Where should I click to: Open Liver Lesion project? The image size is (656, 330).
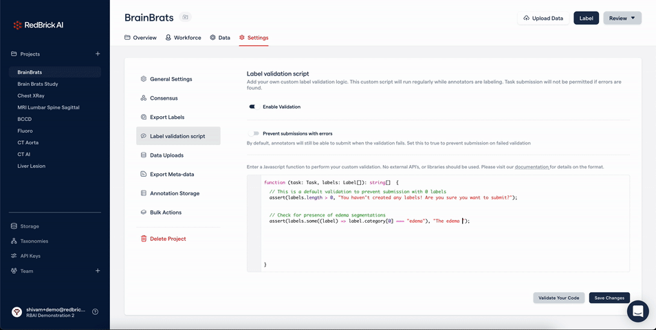click(32, 166)
